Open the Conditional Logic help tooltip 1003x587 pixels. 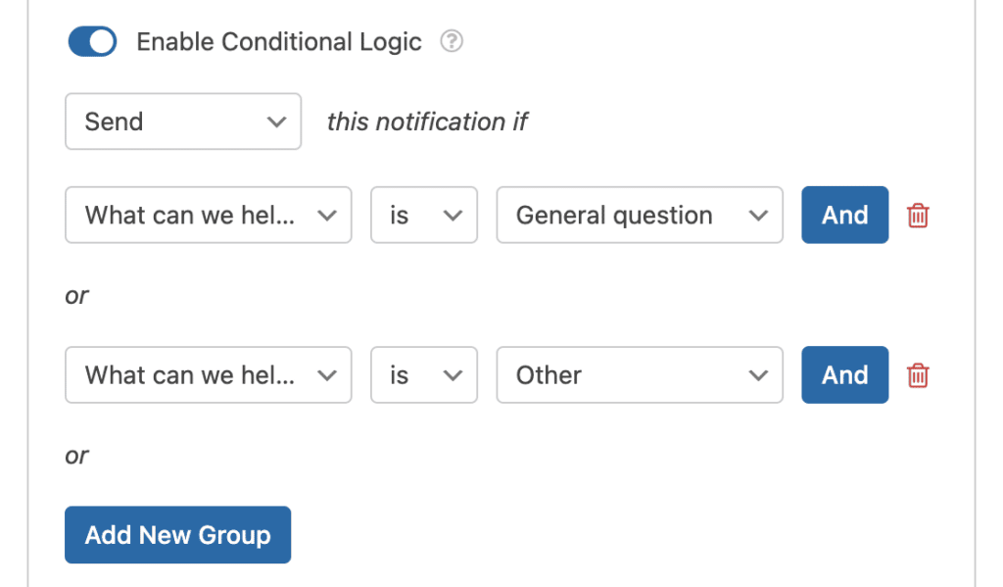(452, 41)
